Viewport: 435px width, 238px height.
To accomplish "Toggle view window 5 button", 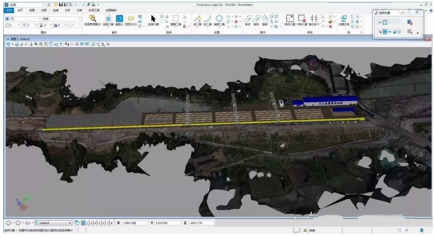I will point(99,223).
